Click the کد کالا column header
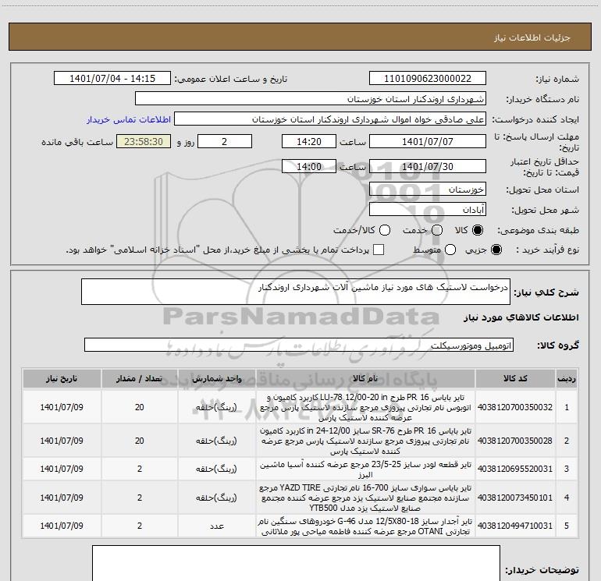 (515, 379)
